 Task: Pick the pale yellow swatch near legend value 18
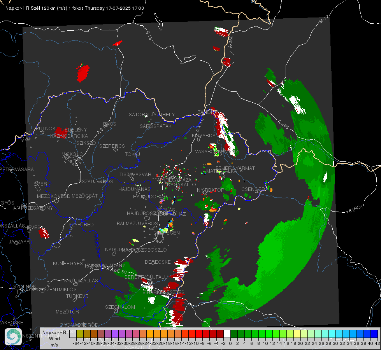tap(297, 334)
